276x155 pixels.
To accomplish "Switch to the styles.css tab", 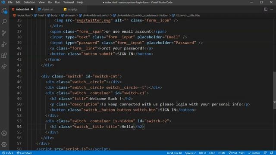I will click(x=48, y=9).
